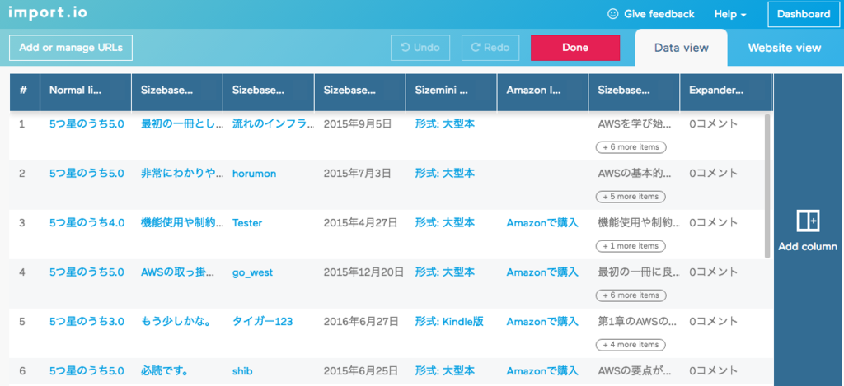Expand '+ 6 more items' in row 1
This screenshot has height=386, width=844.
click(x=631, y=146)
